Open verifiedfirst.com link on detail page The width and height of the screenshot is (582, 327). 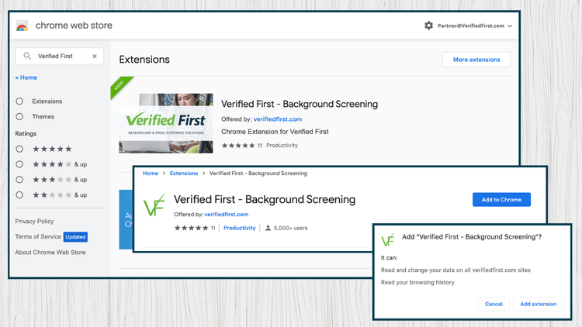[x=227, y=215]
